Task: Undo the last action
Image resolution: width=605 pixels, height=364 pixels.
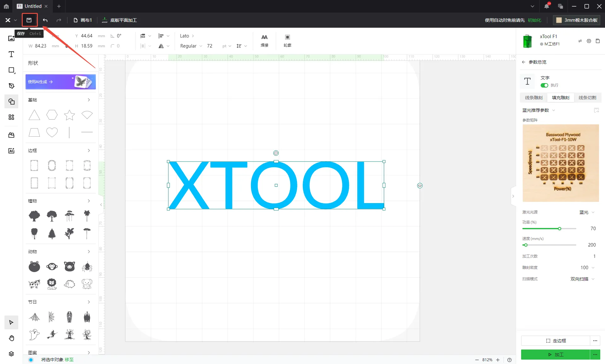Action: point(45,20)
